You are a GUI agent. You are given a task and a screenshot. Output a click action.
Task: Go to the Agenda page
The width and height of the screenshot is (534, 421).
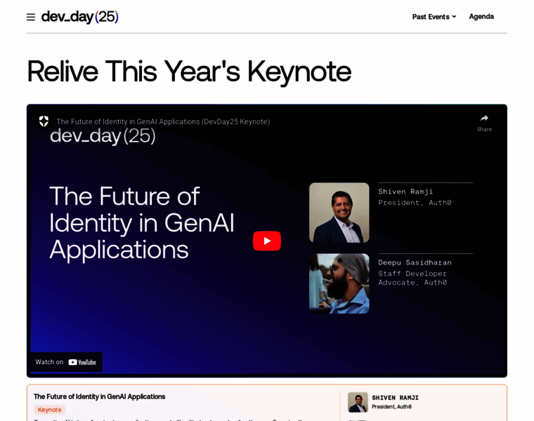[481, 16]
